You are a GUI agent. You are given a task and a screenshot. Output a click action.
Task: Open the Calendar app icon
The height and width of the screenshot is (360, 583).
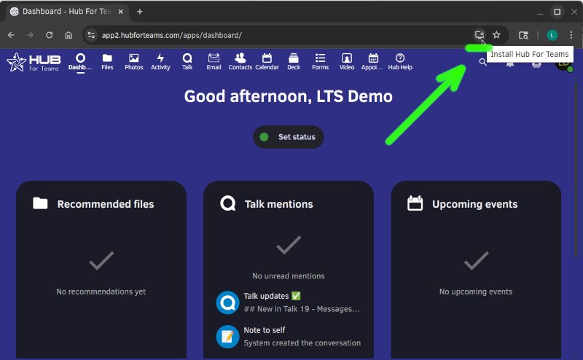(x=267, y=62)
